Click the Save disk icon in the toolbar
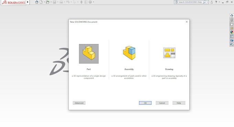This screenshot has height=127, width=234. tap(54, 2)
